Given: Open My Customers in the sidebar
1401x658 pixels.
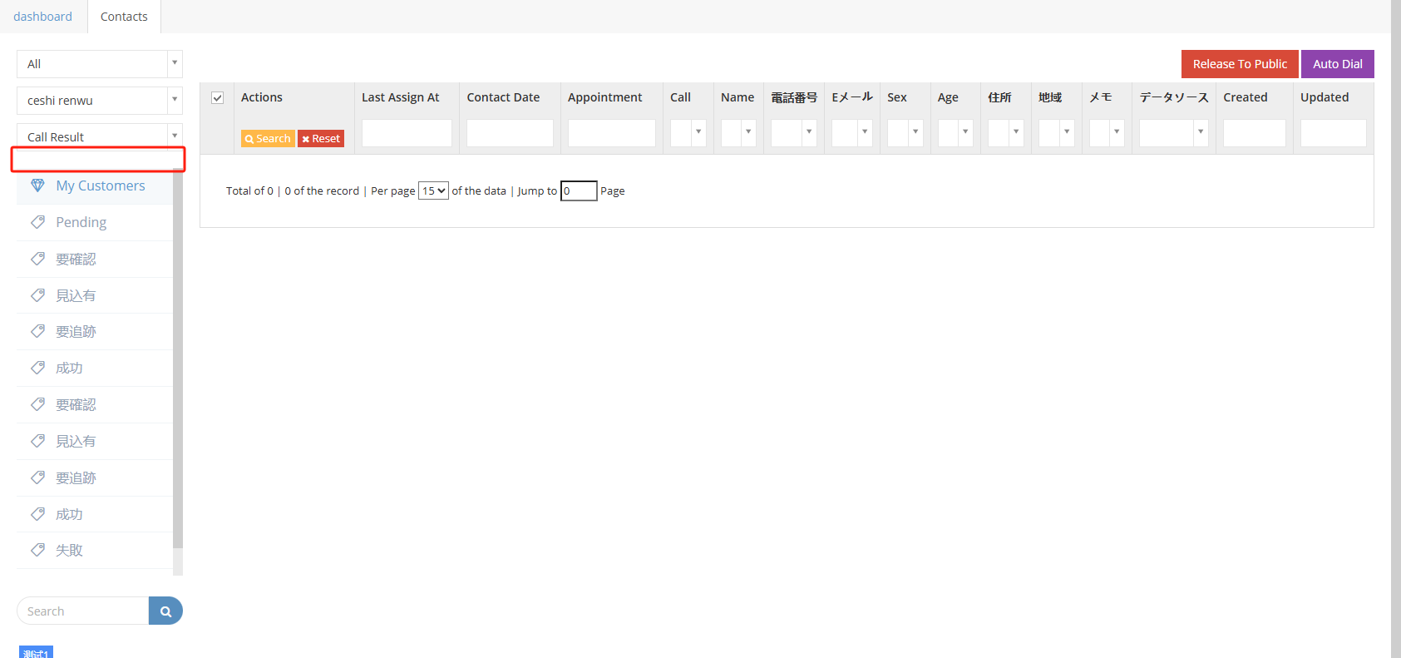Looking at the screenshot, I should (95, 186).
